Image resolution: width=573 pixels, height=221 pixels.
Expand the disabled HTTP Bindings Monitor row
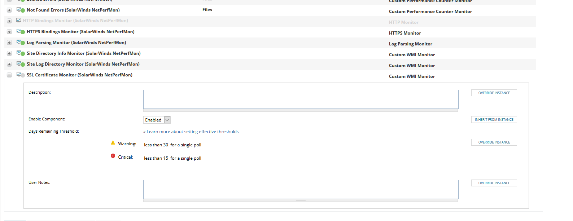(9, 21)
